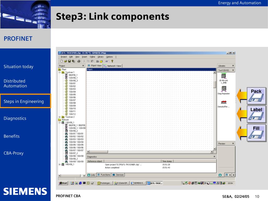Click the yellow help question mark icon

point(112,61)
